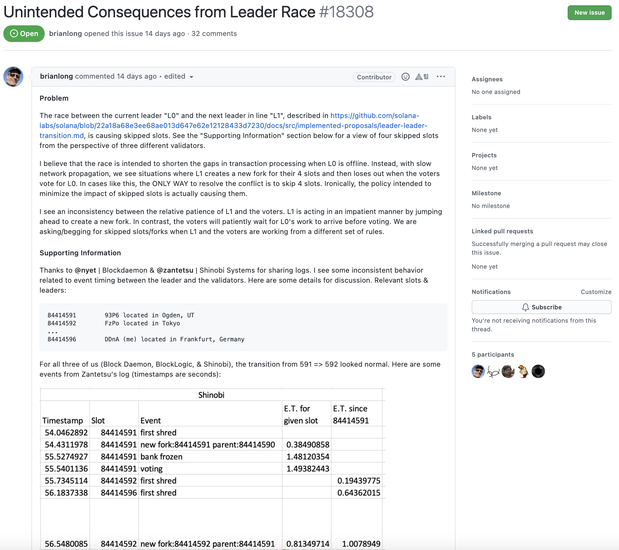Click table header 'Timestamp'
This screenshot has height=550, width=619.
pyautogui.click(x=63, y=421)
